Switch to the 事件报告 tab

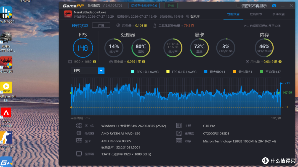coord(278,14)
